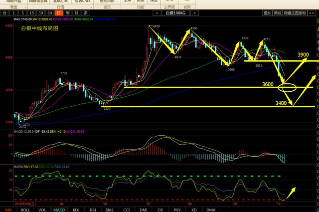Select the CR indicator tab
Image resolution: width=319 pixels, height=212 pixels.
point(160,210)
